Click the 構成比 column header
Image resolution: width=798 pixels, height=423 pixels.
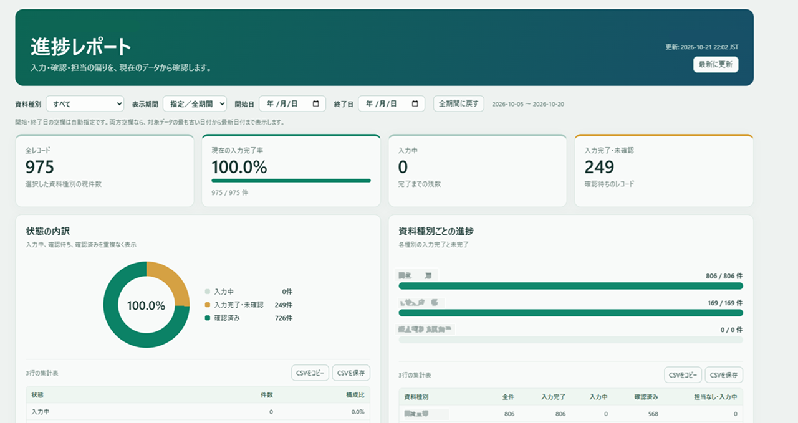point(355,395)
